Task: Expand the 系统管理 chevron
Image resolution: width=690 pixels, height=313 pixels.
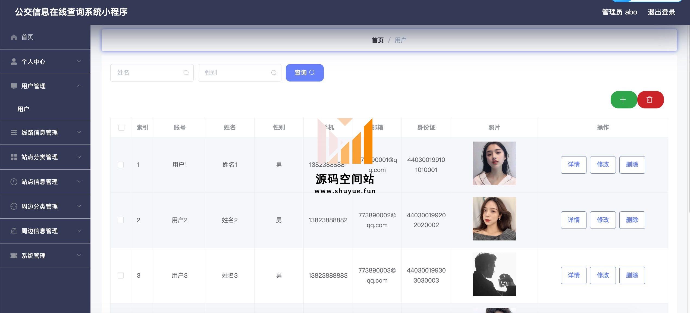Action: [x=79, y=255]
